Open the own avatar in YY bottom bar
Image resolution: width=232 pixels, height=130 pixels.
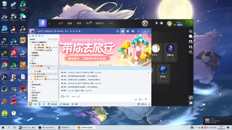(x=30, y=104)
